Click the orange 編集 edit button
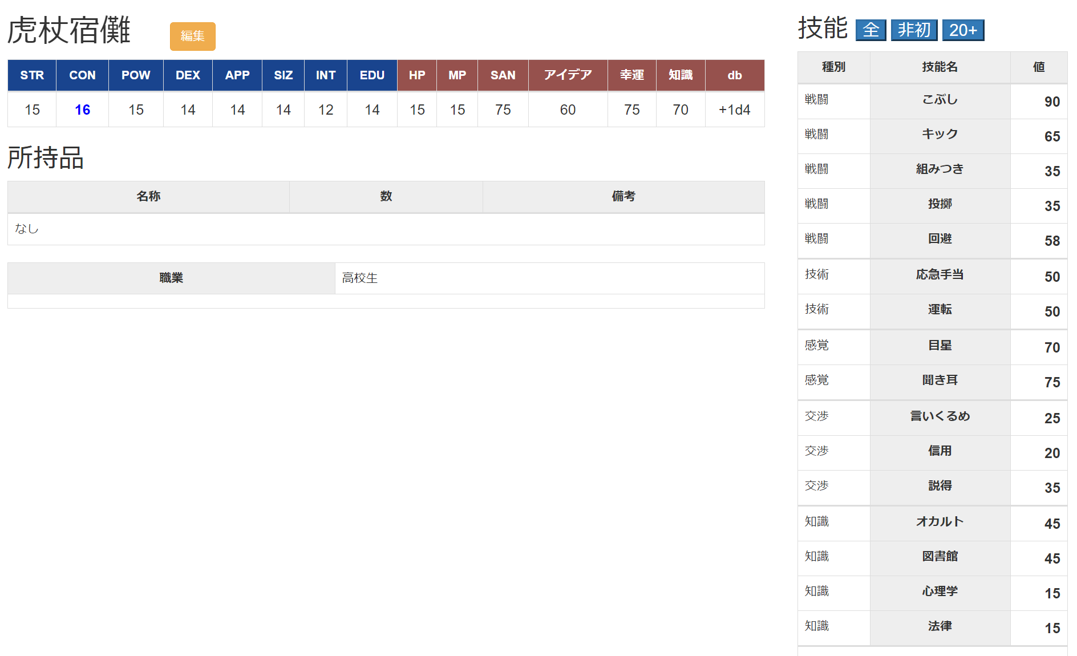Viewport: 1077px width, 656px height. point(192,36)
